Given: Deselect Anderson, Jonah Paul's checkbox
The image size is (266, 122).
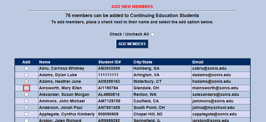Looking at the screenshot, I should [x=26, y=108].
